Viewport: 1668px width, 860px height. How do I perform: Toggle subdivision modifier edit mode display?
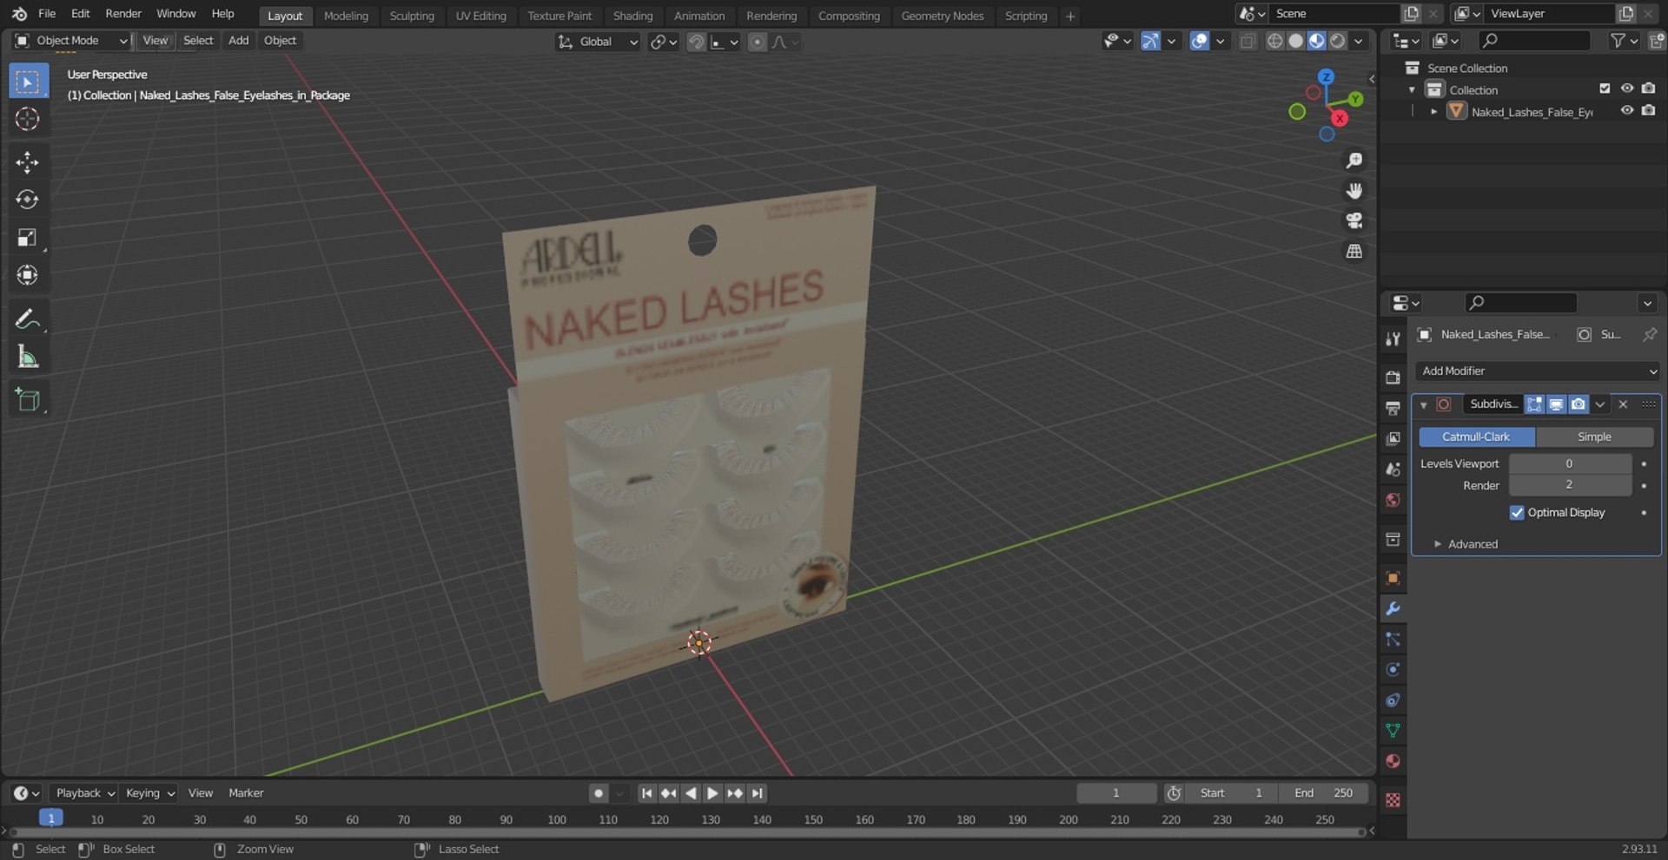click(x=1535, y=404)
